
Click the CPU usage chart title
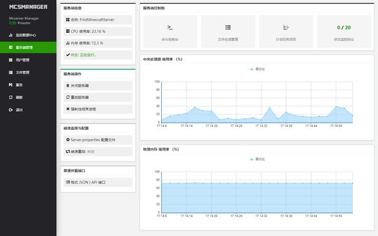point(163,59)
